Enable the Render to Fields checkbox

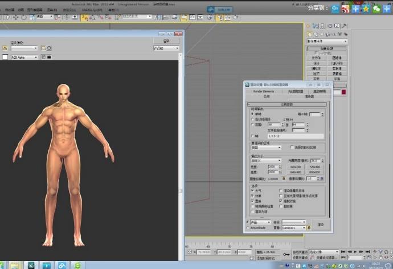pyautogui.click(x=252, y=211)
